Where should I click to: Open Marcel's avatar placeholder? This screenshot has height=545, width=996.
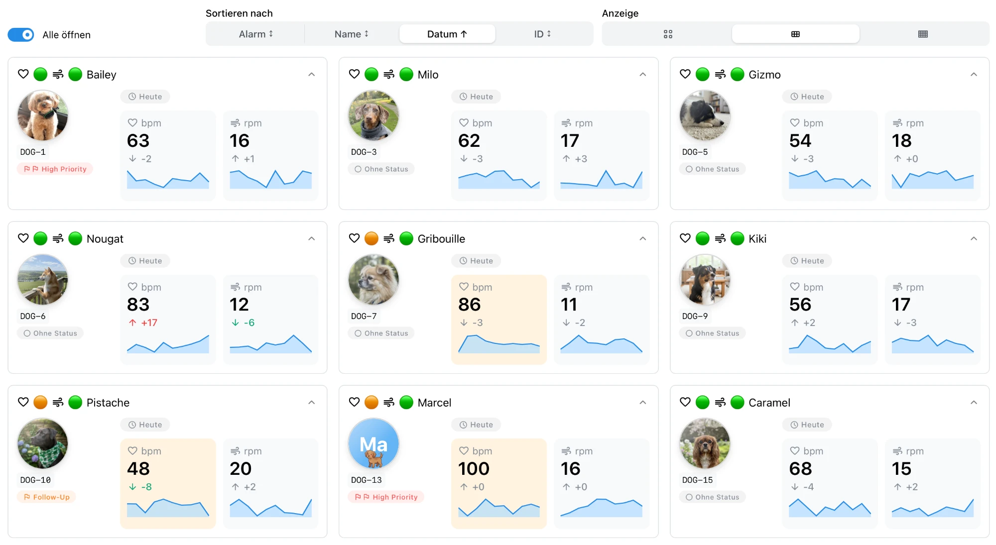click(x=373, y=443)
